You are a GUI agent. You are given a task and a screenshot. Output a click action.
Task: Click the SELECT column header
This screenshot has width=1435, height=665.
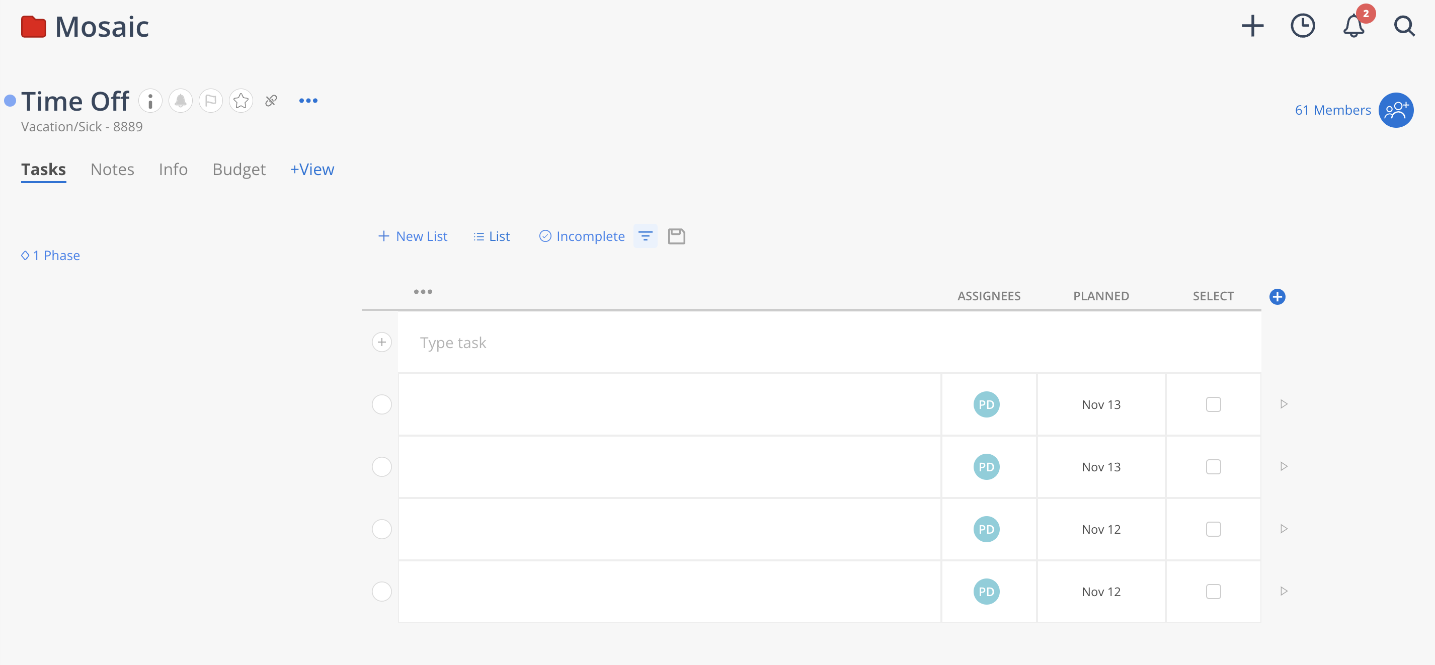(1213, 296)
